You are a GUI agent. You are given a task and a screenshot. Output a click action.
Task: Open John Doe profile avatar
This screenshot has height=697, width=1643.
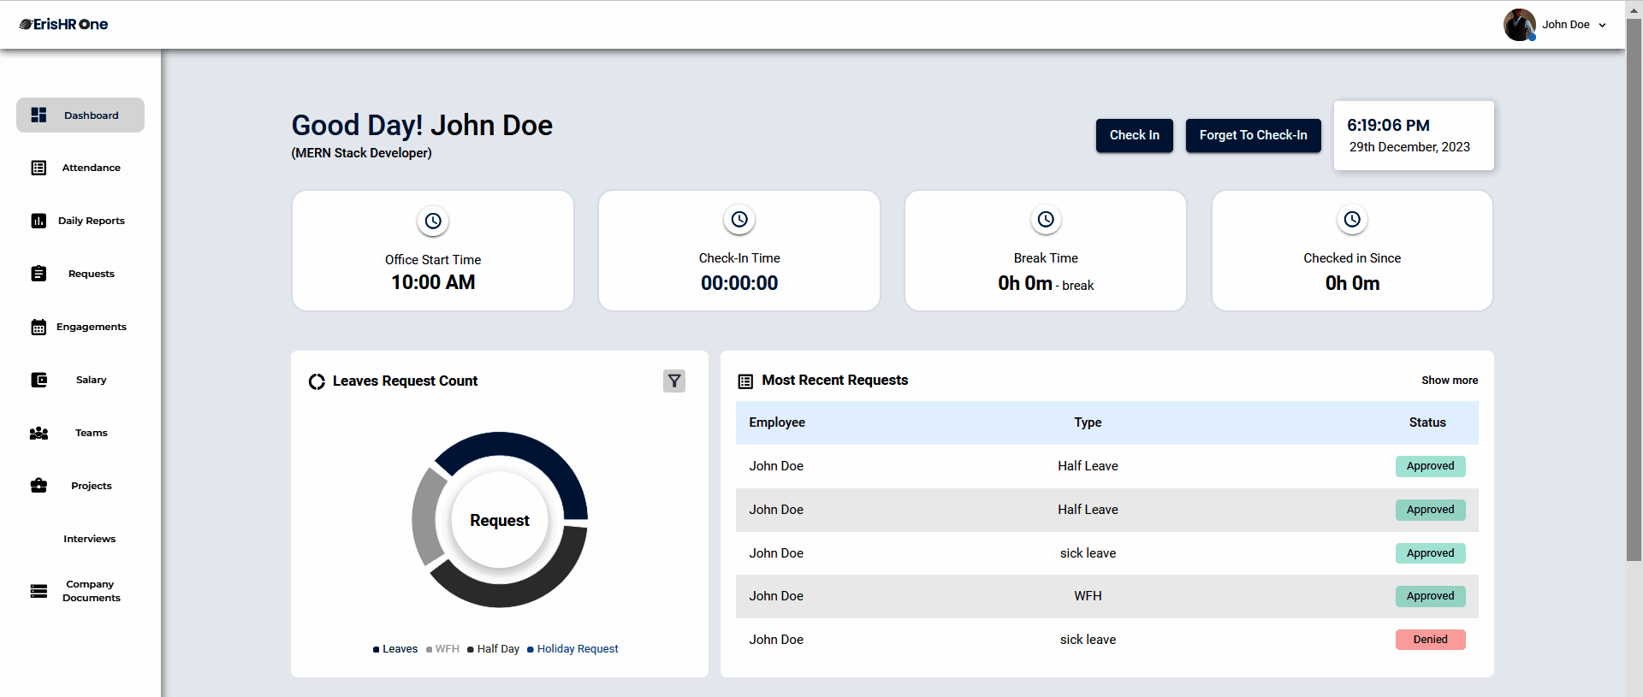(1519, 25)
